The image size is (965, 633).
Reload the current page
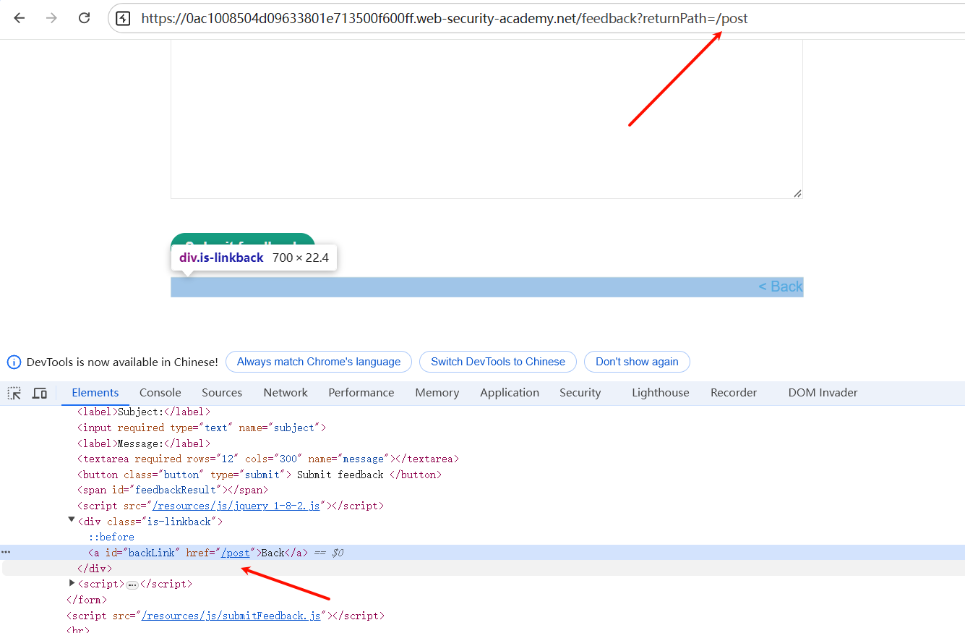(x=84, y=18)
